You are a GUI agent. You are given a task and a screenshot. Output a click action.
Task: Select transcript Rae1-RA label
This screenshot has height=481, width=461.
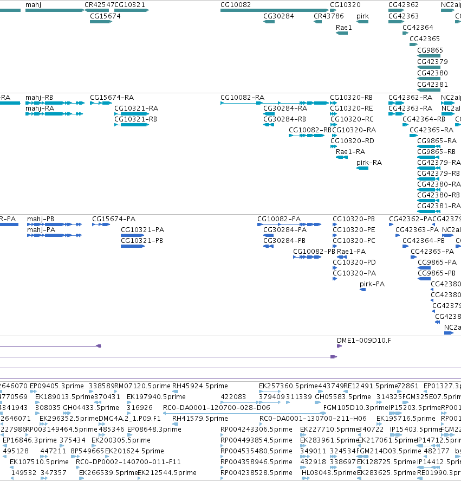pyautogui.click(x=350, y=151)
